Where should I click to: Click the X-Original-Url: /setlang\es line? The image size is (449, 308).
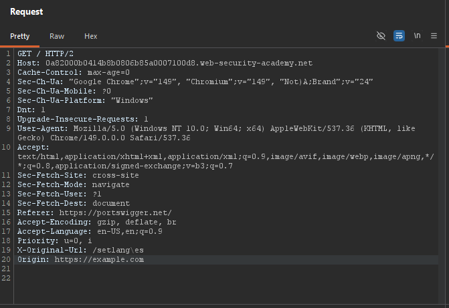tap(80, 251)
